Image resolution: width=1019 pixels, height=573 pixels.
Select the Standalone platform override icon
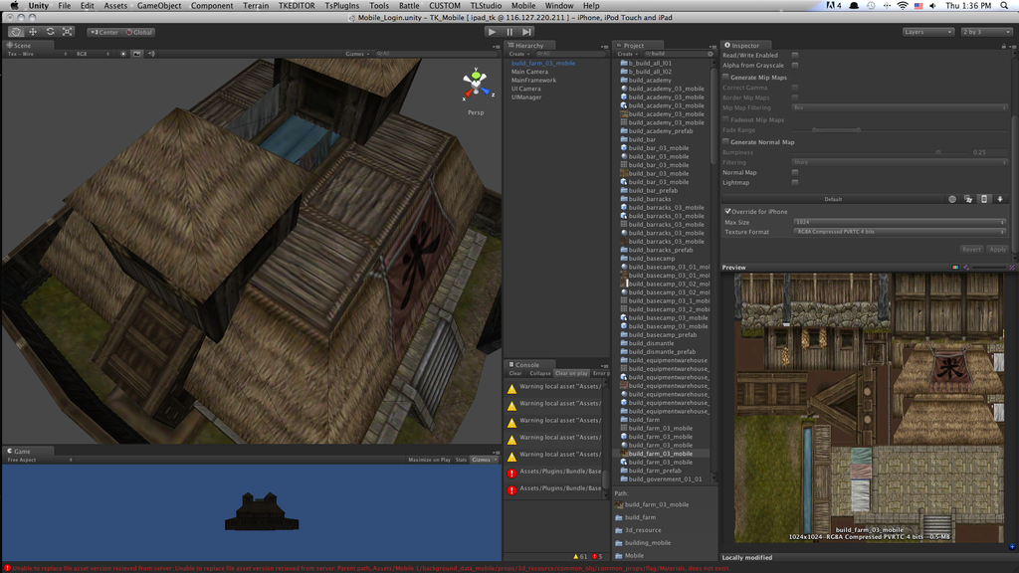(968, 199)
